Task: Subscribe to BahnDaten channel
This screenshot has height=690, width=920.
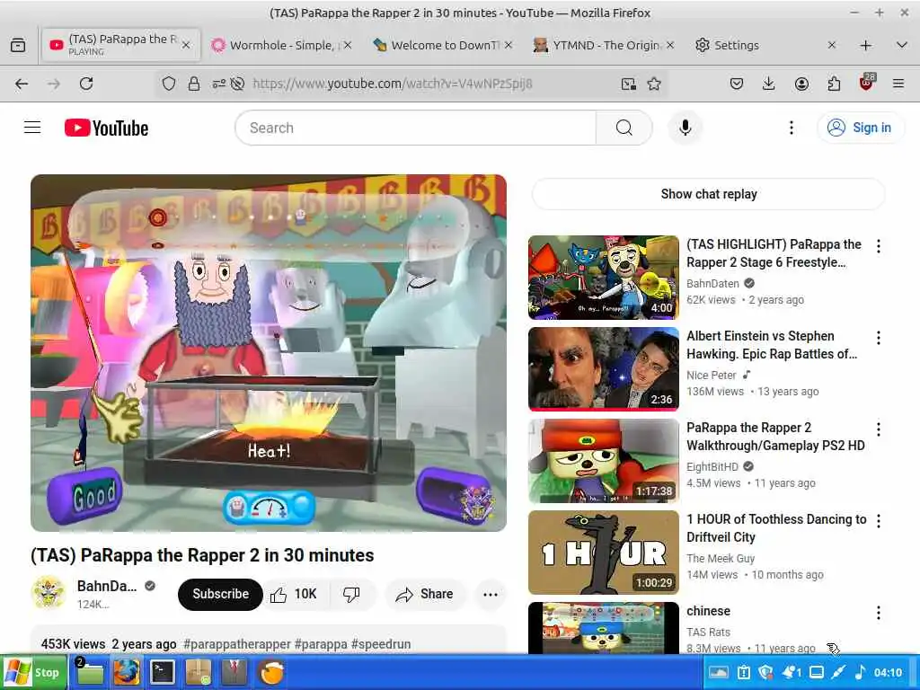Action: (220, 595)
